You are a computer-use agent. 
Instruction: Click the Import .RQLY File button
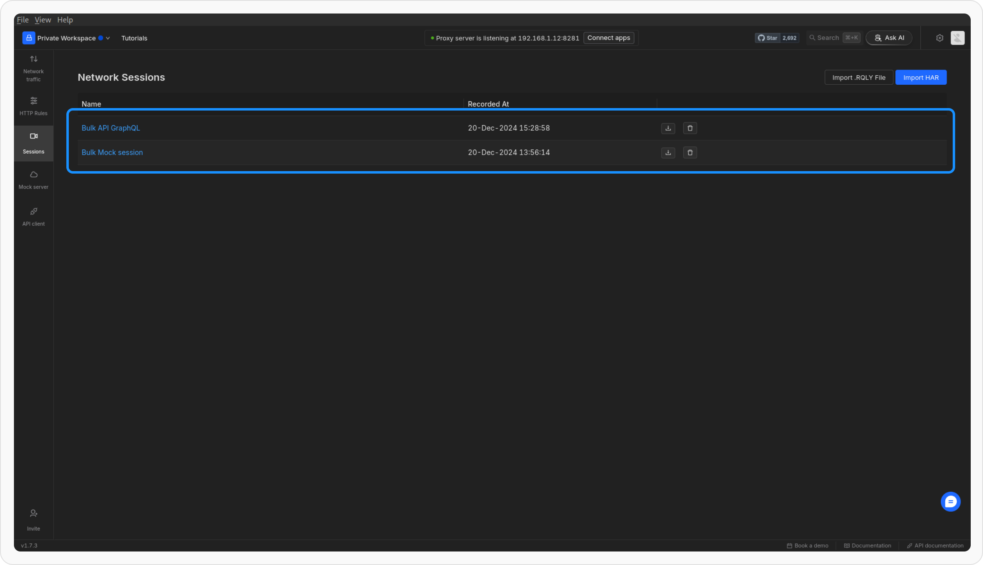coord(858,77)
